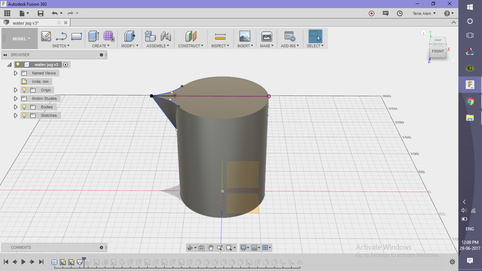Click the Select tool icon
Screen dimensions: 482x271
coord(315,36)
